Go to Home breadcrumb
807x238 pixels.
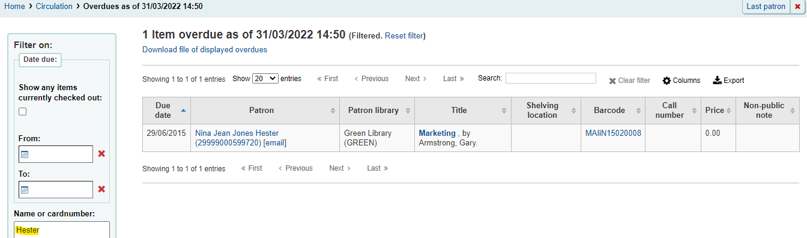point(15,7)
